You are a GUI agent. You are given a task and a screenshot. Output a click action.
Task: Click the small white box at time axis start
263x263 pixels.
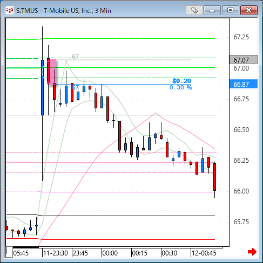pos(9,252)
